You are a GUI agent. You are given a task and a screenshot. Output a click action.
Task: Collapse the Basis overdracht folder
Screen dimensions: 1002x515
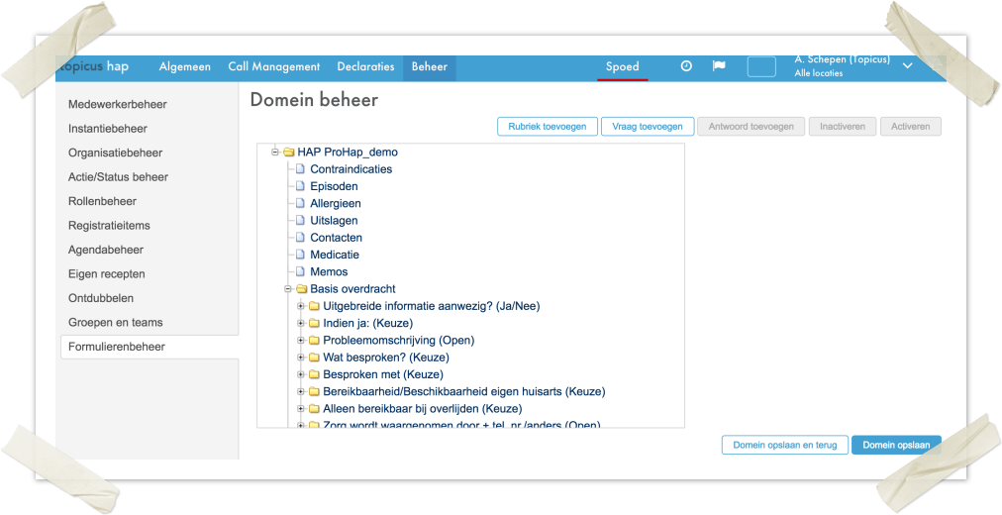tap(288, 289)
